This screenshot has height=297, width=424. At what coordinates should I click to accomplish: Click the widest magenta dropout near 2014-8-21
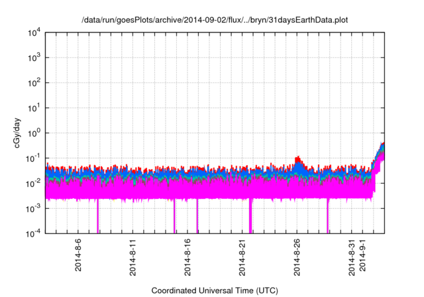point(250,216)
